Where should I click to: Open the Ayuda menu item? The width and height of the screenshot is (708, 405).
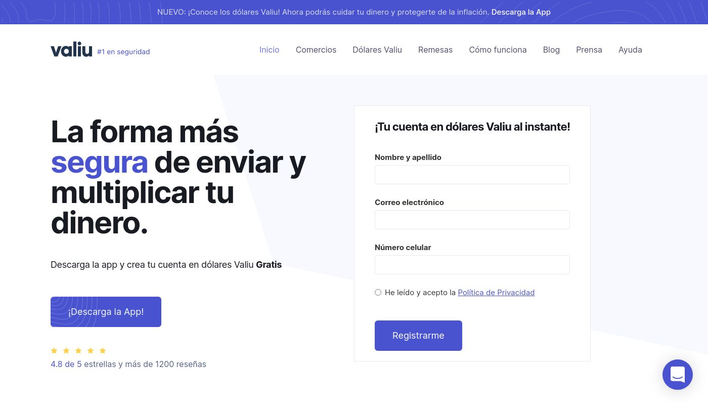coord(630,50)
